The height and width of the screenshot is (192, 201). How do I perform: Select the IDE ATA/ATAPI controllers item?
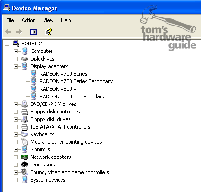[x=61, y=127]
